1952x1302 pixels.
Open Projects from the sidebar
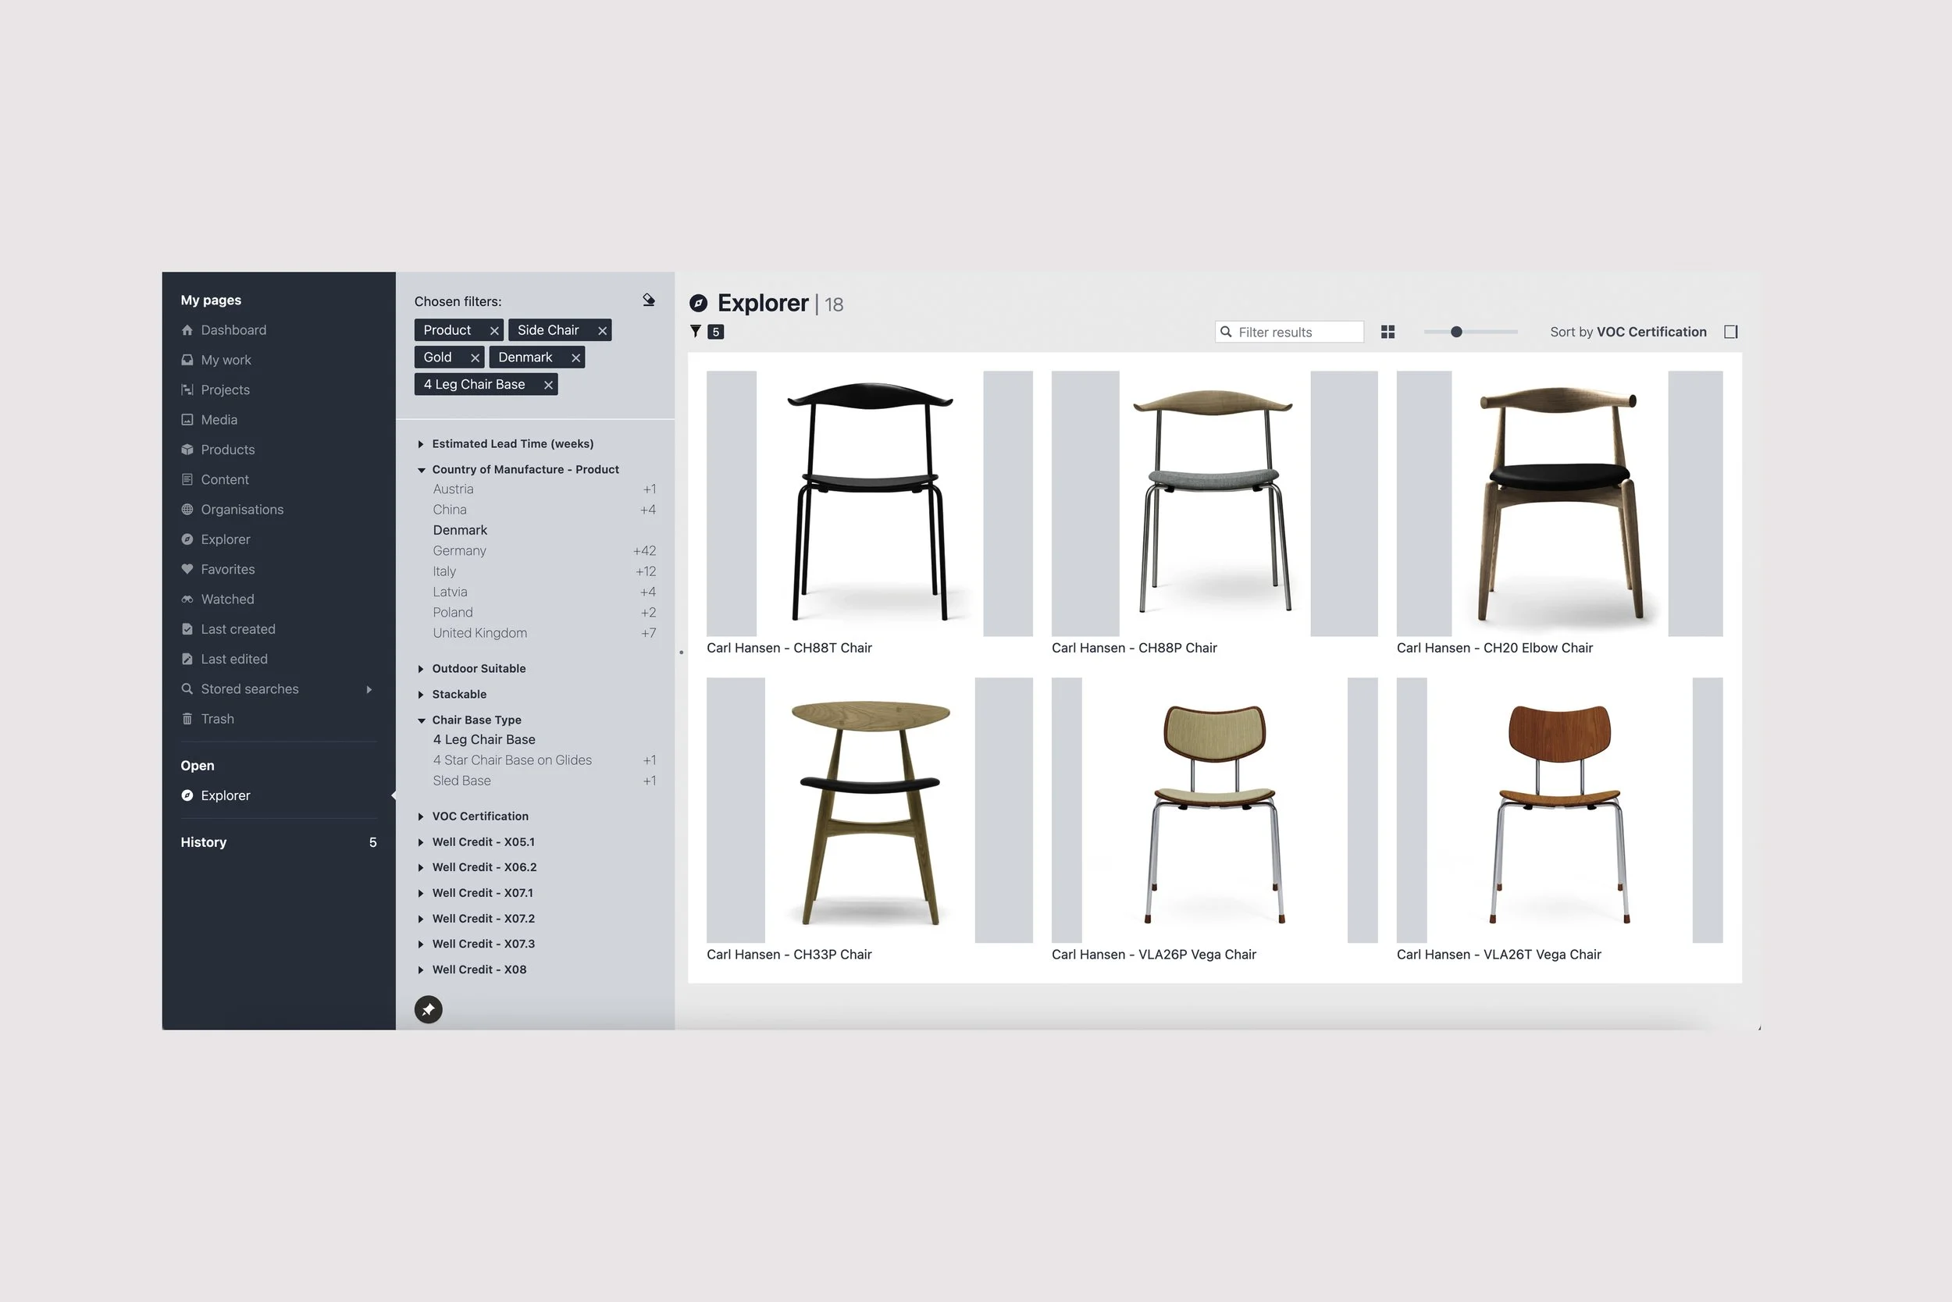(224, 390)
